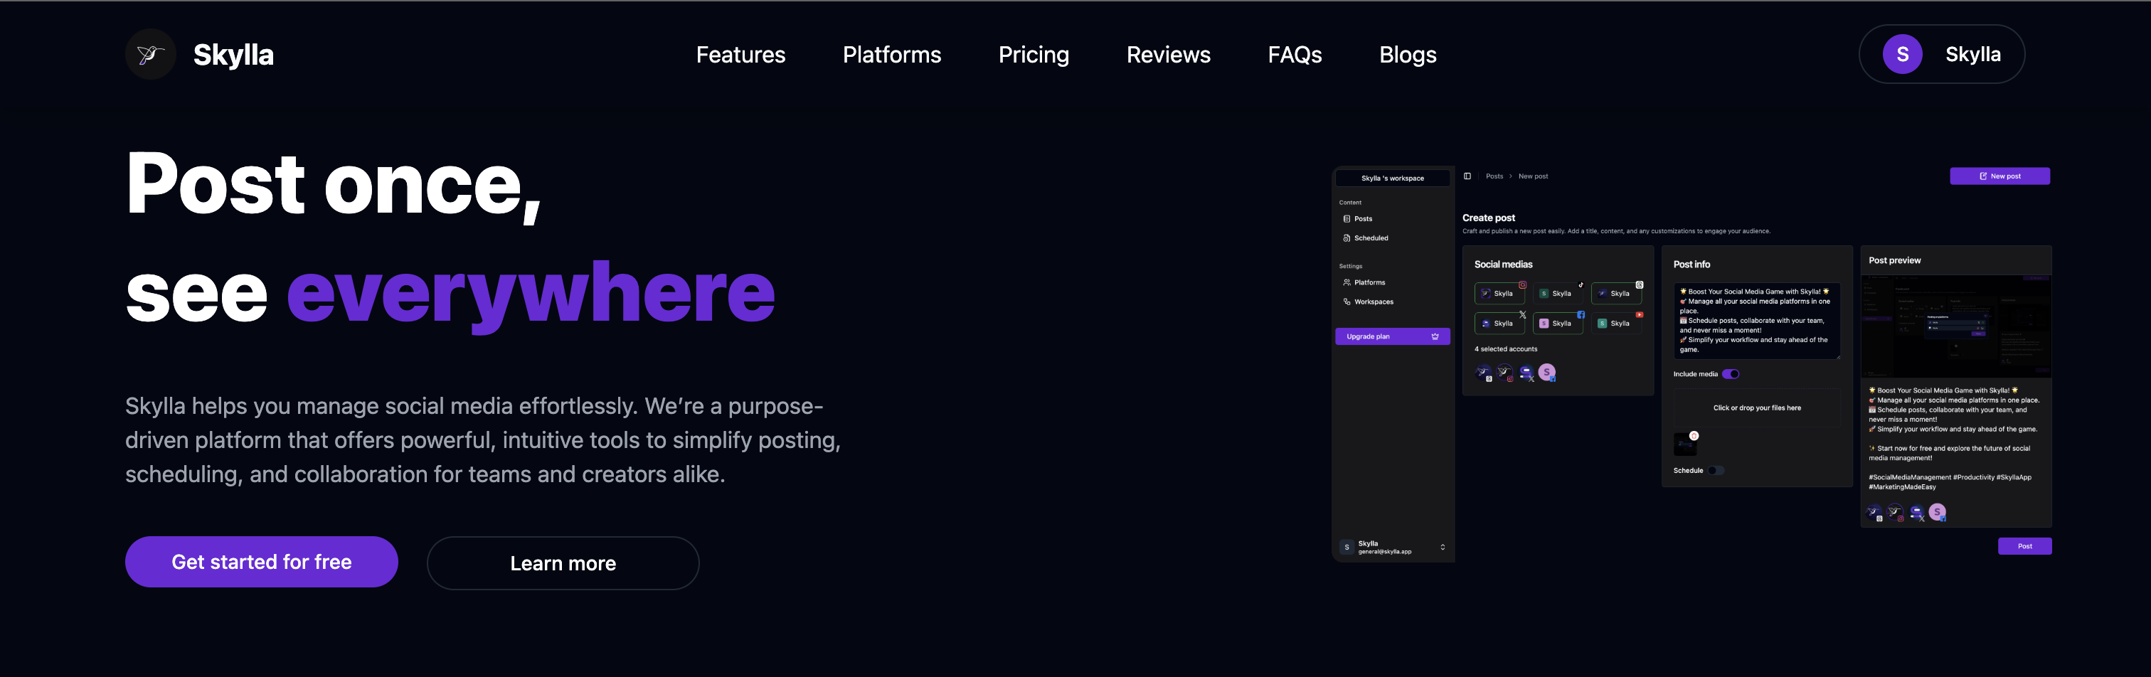Click the Skylla brand name link
The image size is (2151, 677).
(x=233, y=55)
